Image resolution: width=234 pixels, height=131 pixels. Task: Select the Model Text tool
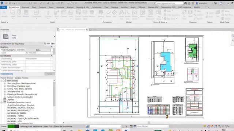coord(121,15)
